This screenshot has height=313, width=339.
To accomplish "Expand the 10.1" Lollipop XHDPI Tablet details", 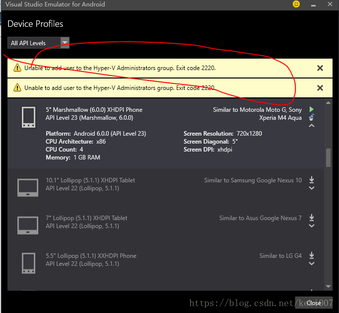I will point(312,188).
